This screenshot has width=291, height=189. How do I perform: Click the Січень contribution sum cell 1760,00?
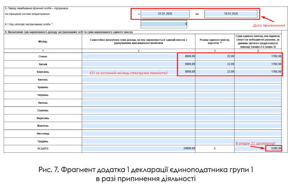pyautogui.click(x=258, y=56)
